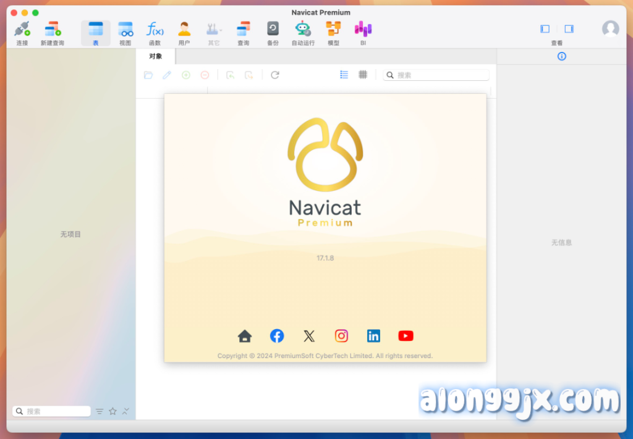
Task: Switch objects to list view
Action: [344, 75]
